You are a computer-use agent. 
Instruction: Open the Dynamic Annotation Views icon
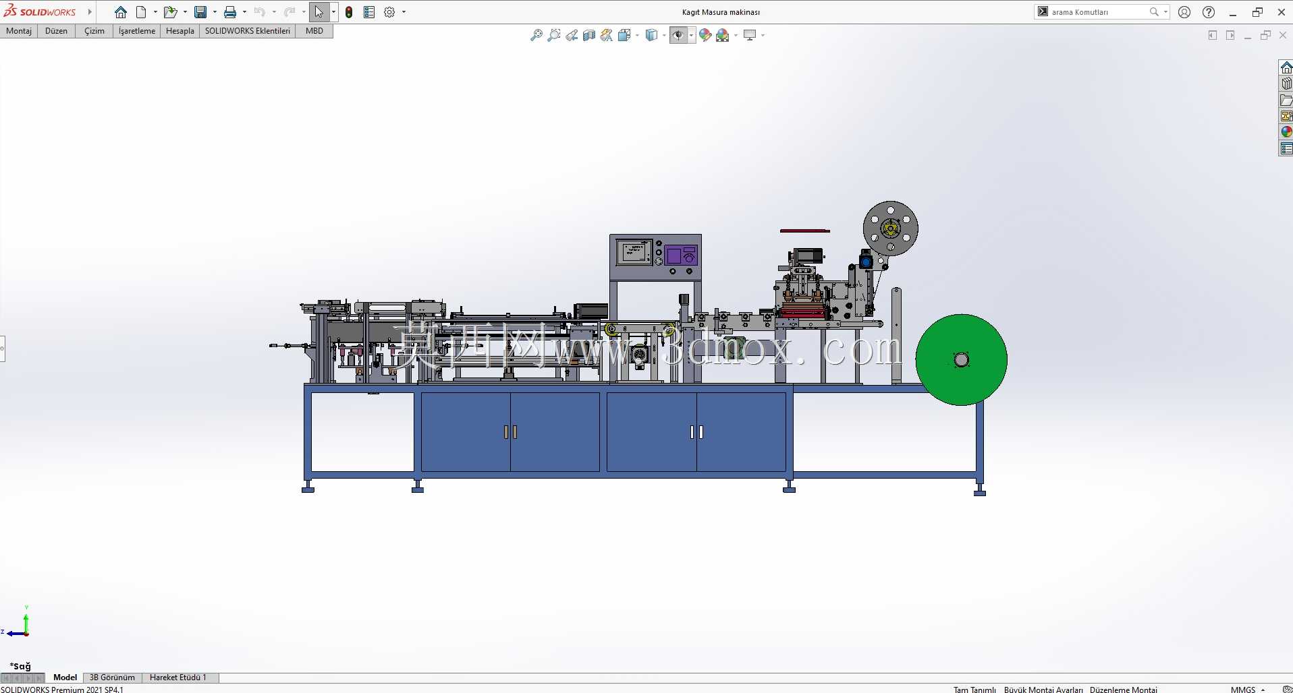(x=607, y=35)
